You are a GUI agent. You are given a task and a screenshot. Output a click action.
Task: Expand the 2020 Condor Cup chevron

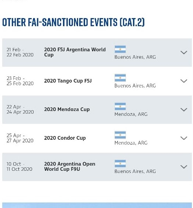[183, 138]
